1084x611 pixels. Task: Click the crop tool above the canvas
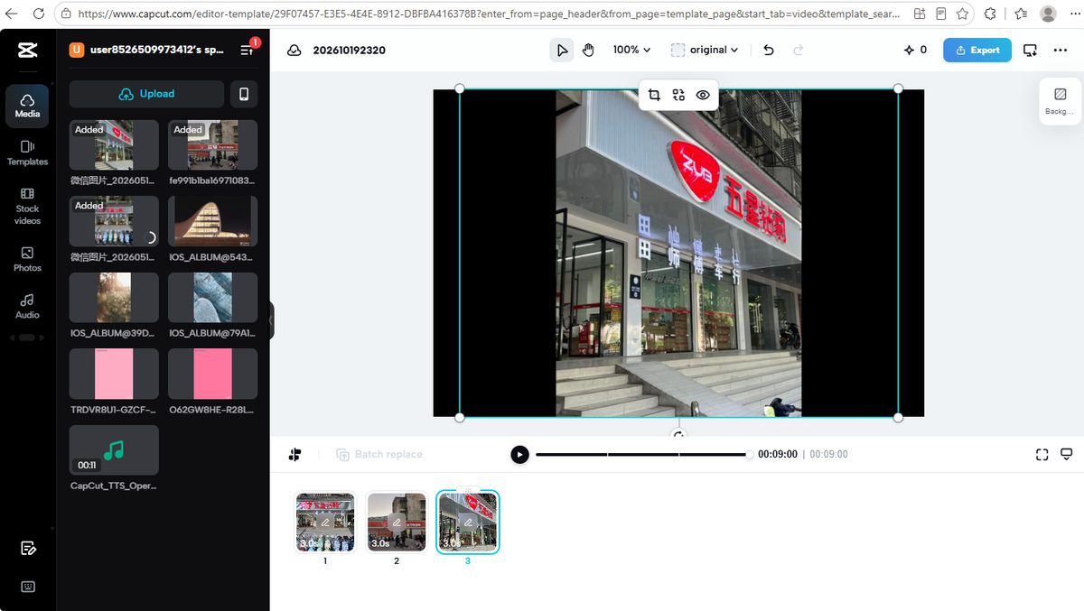(654, 95)
